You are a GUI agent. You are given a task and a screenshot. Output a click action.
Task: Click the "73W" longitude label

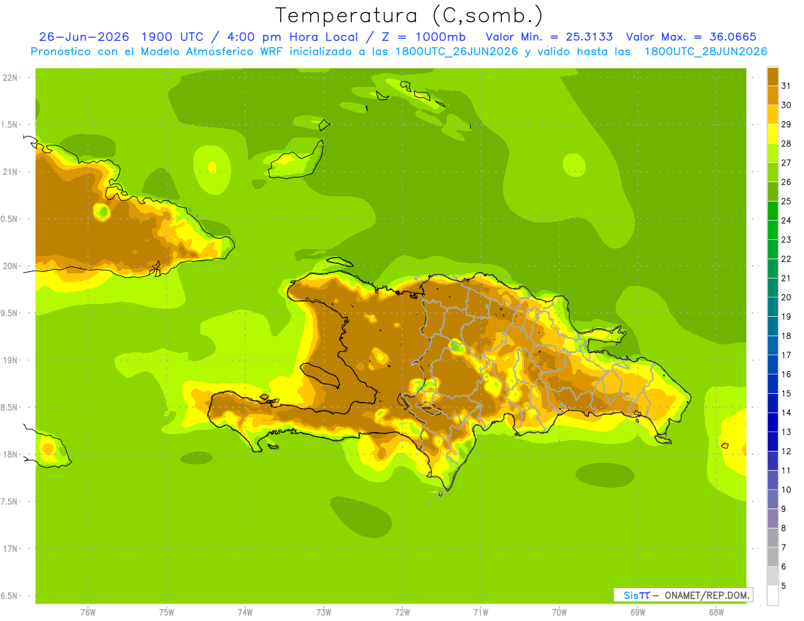pyautogui.click(x=324, y=612)
